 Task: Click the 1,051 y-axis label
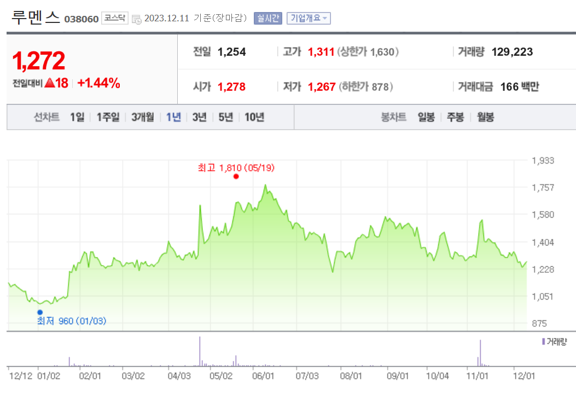click(543, 296)
